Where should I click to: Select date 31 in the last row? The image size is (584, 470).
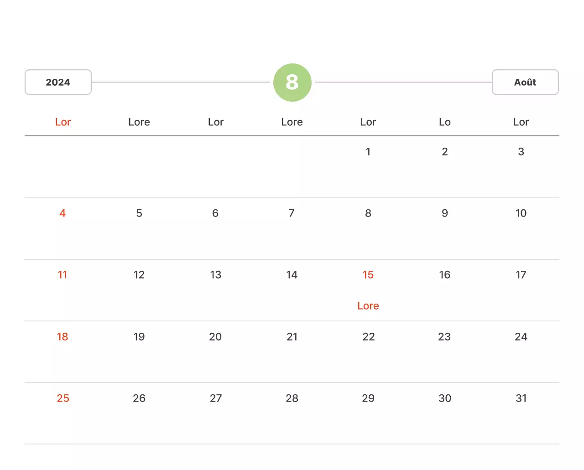[521, 398]
